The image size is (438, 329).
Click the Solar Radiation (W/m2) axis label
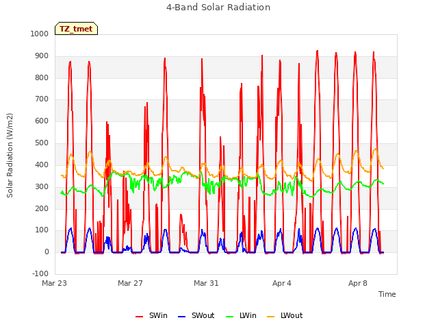[x=10, y=156]
